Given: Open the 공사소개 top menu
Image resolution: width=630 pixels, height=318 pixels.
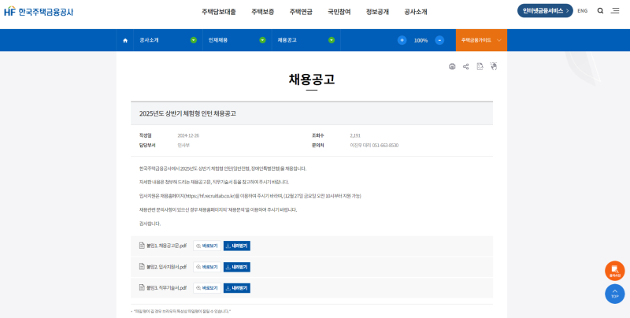Looking at the screenshot, I should (x=416, y=12).
